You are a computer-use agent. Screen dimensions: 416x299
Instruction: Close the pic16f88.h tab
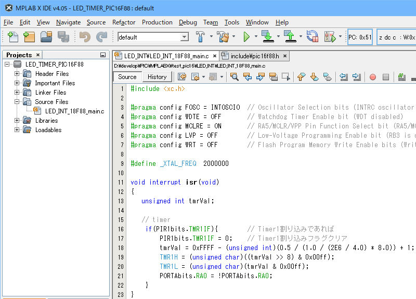pyautogui.click(x=285, y=56)
